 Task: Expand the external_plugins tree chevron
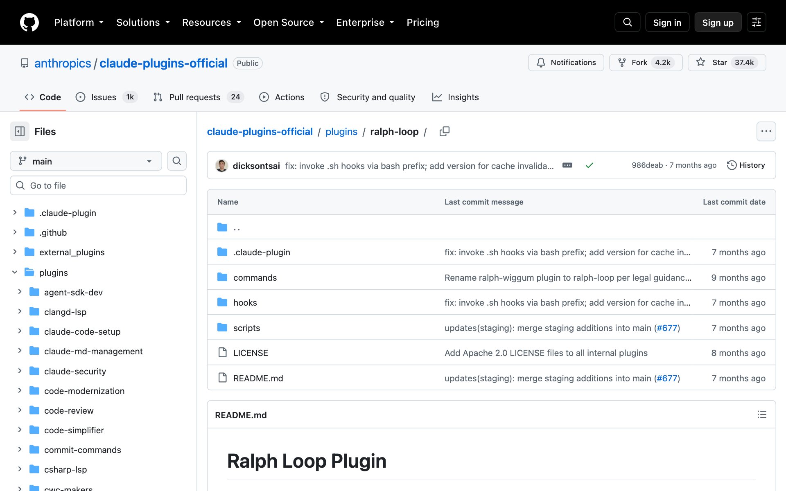[15, 252]
